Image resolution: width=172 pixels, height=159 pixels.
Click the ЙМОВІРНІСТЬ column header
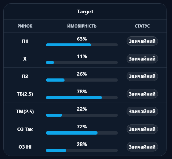click(x=82, y=26)
